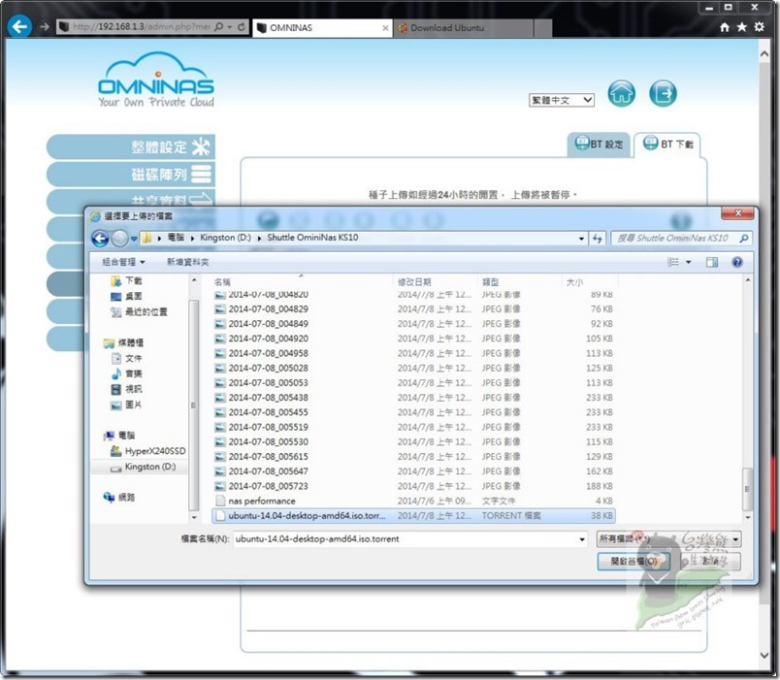Open browser favorites star
780x680 pixels.
point(742,27)
